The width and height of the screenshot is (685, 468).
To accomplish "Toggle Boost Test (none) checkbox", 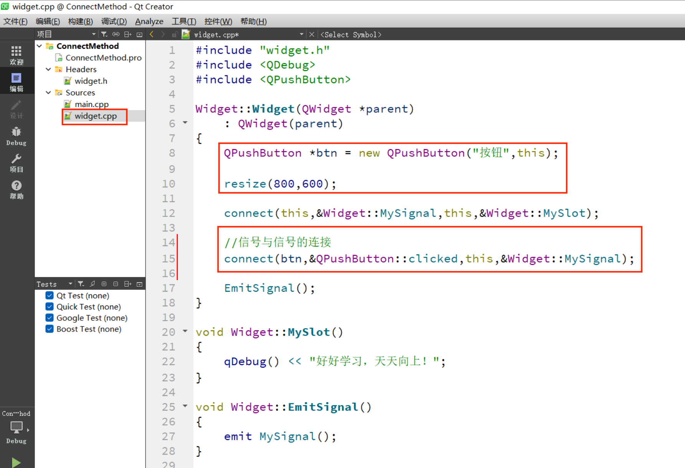I will [x=50, y=329].
